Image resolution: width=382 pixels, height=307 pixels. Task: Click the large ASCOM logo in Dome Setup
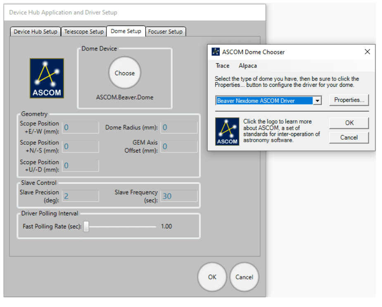47,78
